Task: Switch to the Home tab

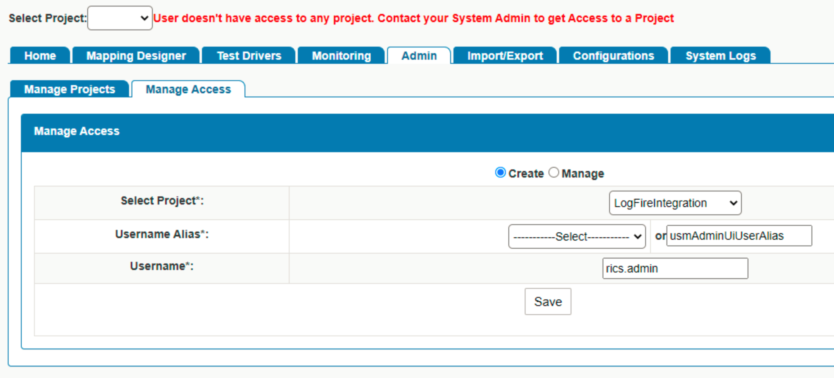Action: pos(40,56)
